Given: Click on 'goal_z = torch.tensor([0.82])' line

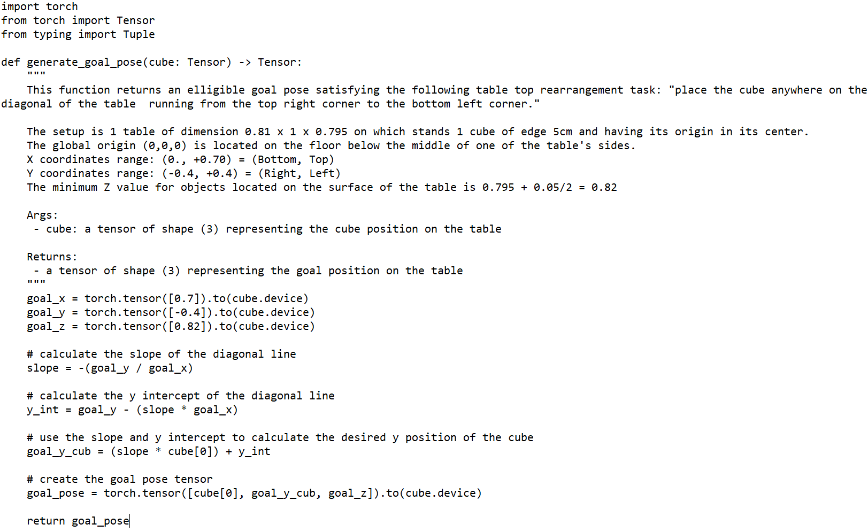Looking at the screenshot, I should point(171,326).
